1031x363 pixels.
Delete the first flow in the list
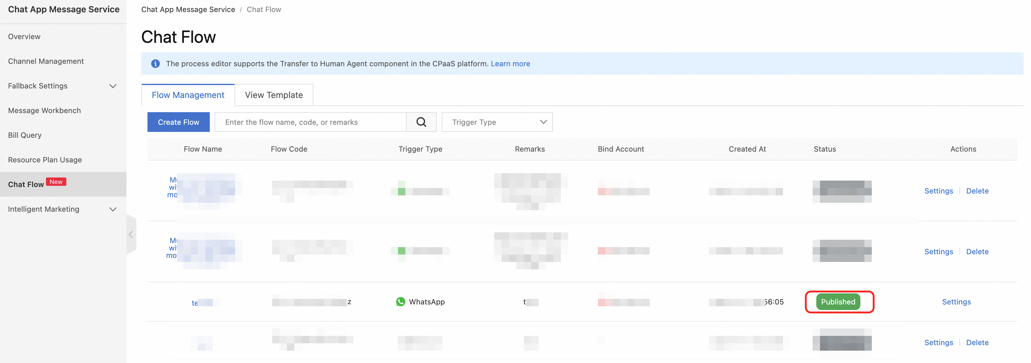tap(977, 191)
